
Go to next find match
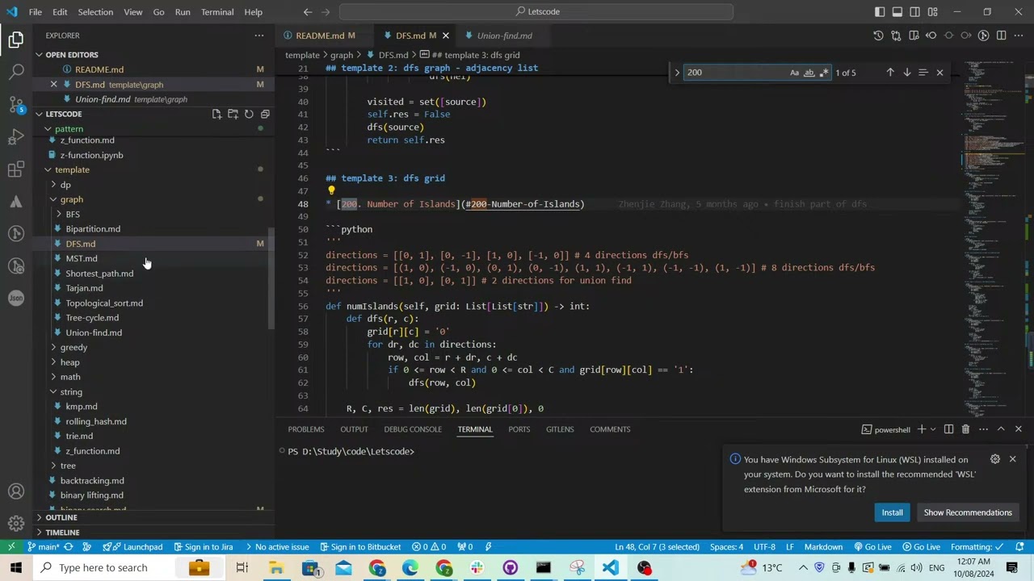click(x=906, y=73)
